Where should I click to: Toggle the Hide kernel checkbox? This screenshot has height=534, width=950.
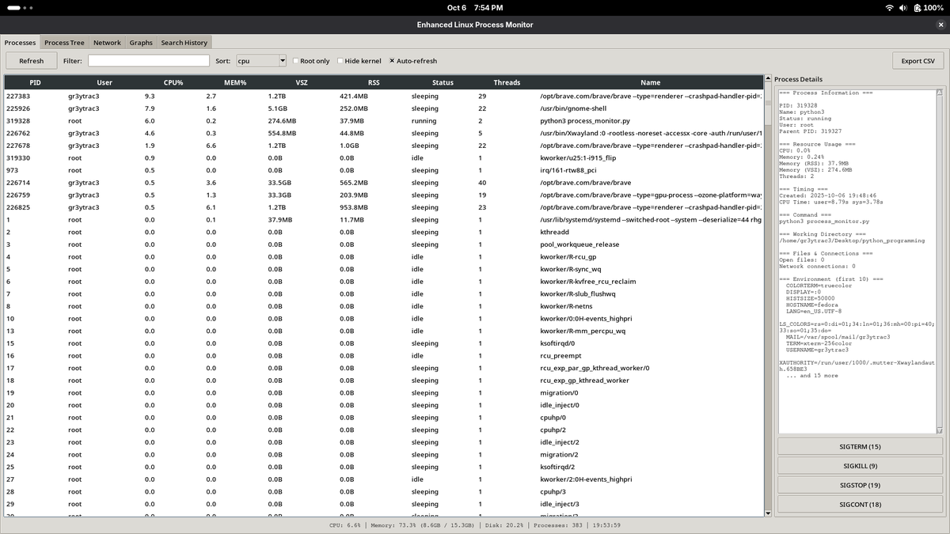[x=359, y=61]
